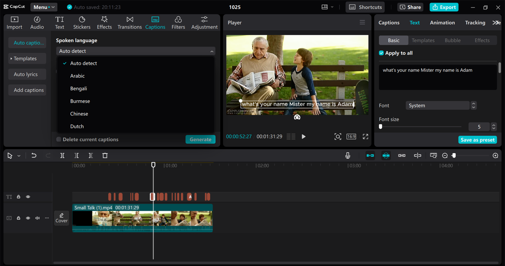Open the Stickers panel

[x=82, y=23]
